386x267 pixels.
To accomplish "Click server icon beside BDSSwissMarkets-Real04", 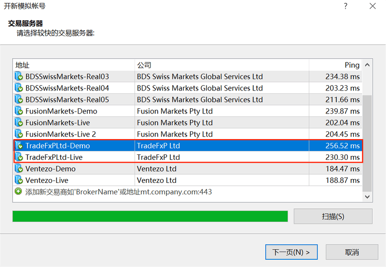I will click(x=19, y=88).
